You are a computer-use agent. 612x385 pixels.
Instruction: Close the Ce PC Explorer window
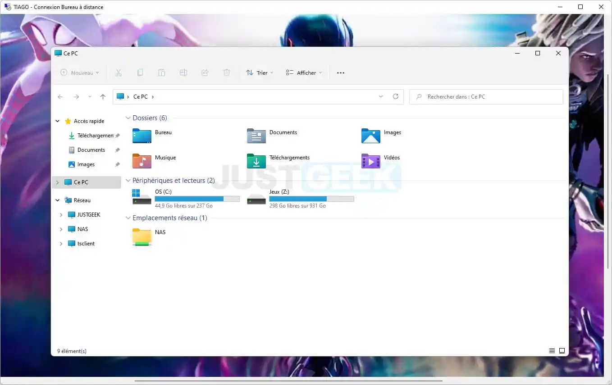click(x=558, y=53)
